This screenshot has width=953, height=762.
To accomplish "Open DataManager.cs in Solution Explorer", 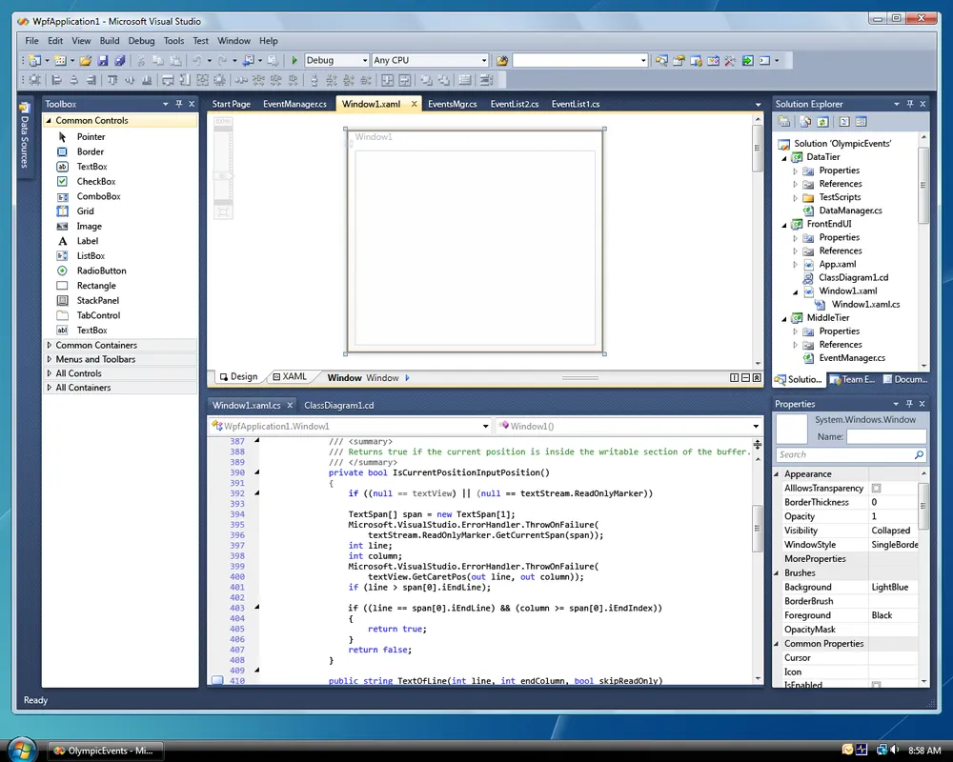I will point(850,211).
